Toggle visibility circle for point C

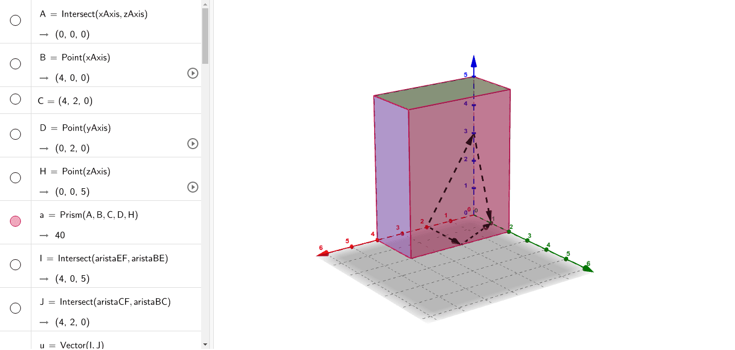(15, 99)
